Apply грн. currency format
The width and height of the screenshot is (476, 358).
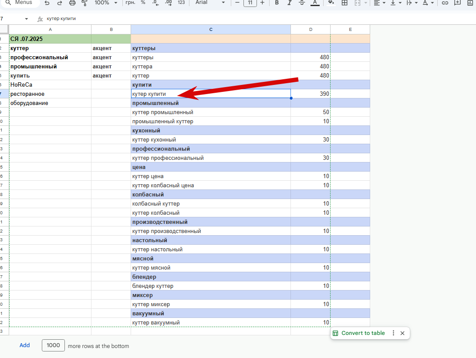click(x=130, y=3)
